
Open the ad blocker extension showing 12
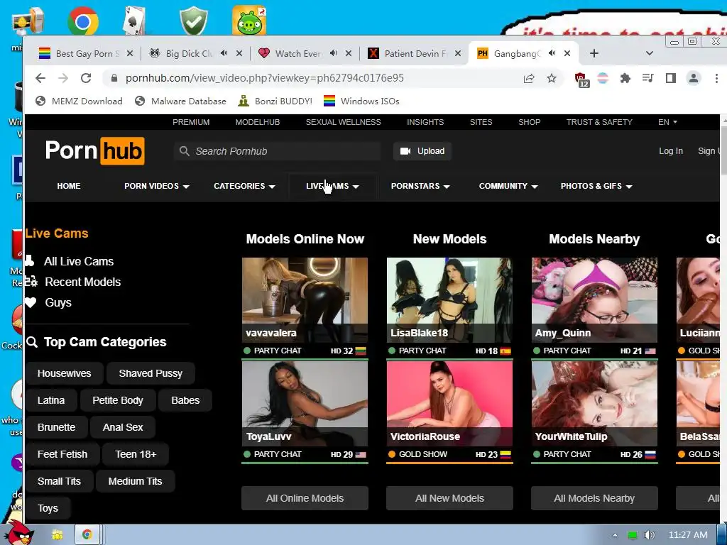581,79
